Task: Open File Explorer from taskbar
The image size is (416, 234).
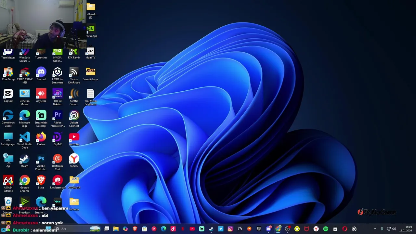Action: click(116, 229)
